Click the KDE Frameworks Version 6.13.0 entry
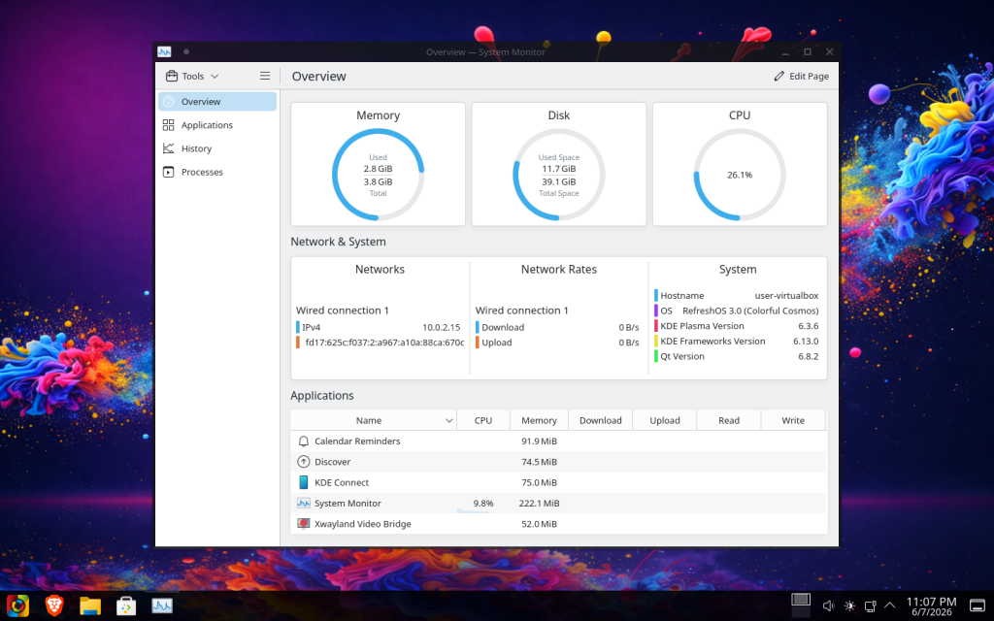 coord(739,341)
